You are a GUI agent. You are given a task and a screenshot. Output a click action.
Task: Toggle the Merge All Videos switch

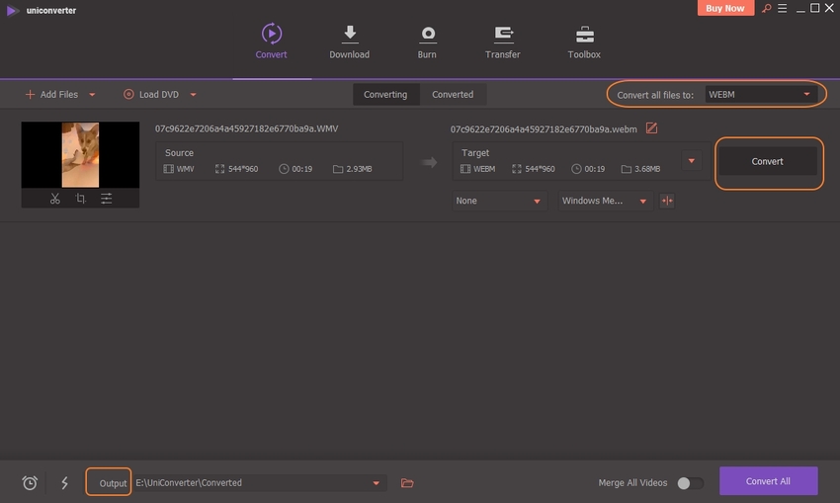click(x=690, y=483)
